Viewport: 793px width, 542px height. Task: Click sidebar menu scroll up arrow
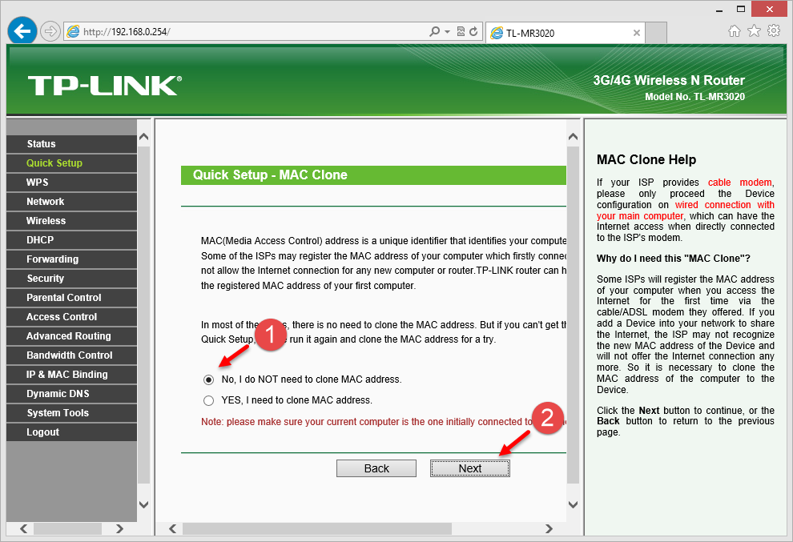tap(143, 137)
